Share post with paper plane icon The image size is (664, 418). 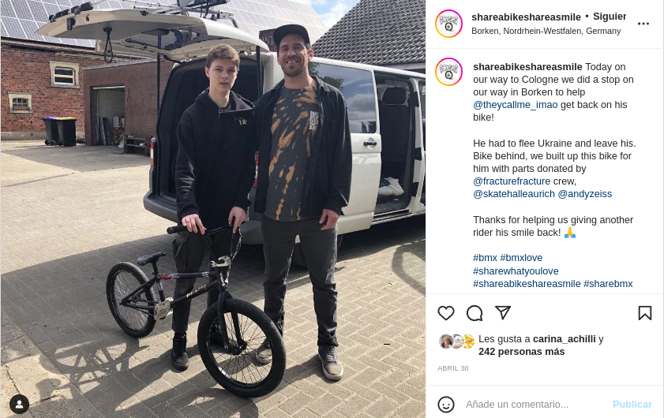pyautogui.click(x=503, y=312)
